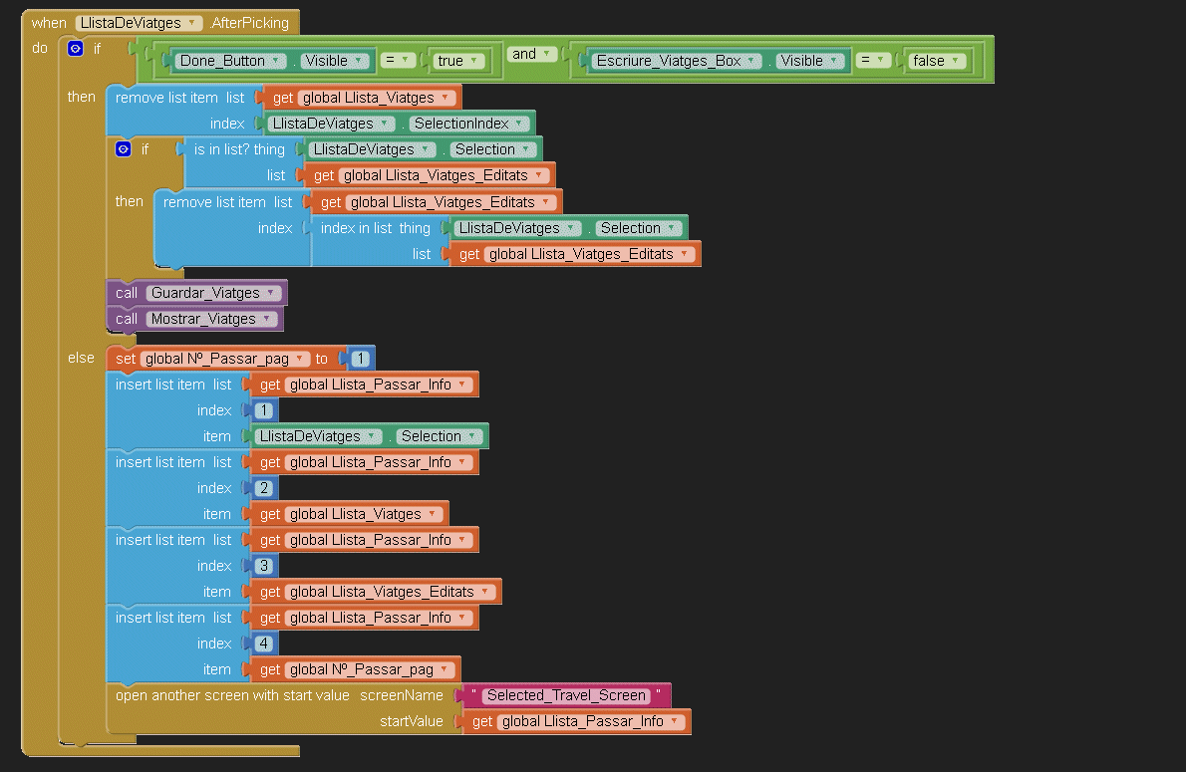Screen dimensions: 1186x772
Task: Select the call Mostrar_Viatges procedure block
Action: click(x=127, y=319)
